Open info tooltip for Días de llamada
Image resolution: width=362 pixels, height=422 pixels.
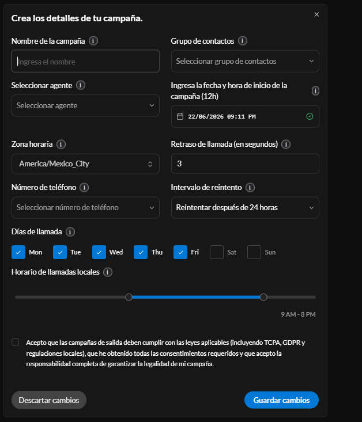point(70,231)
